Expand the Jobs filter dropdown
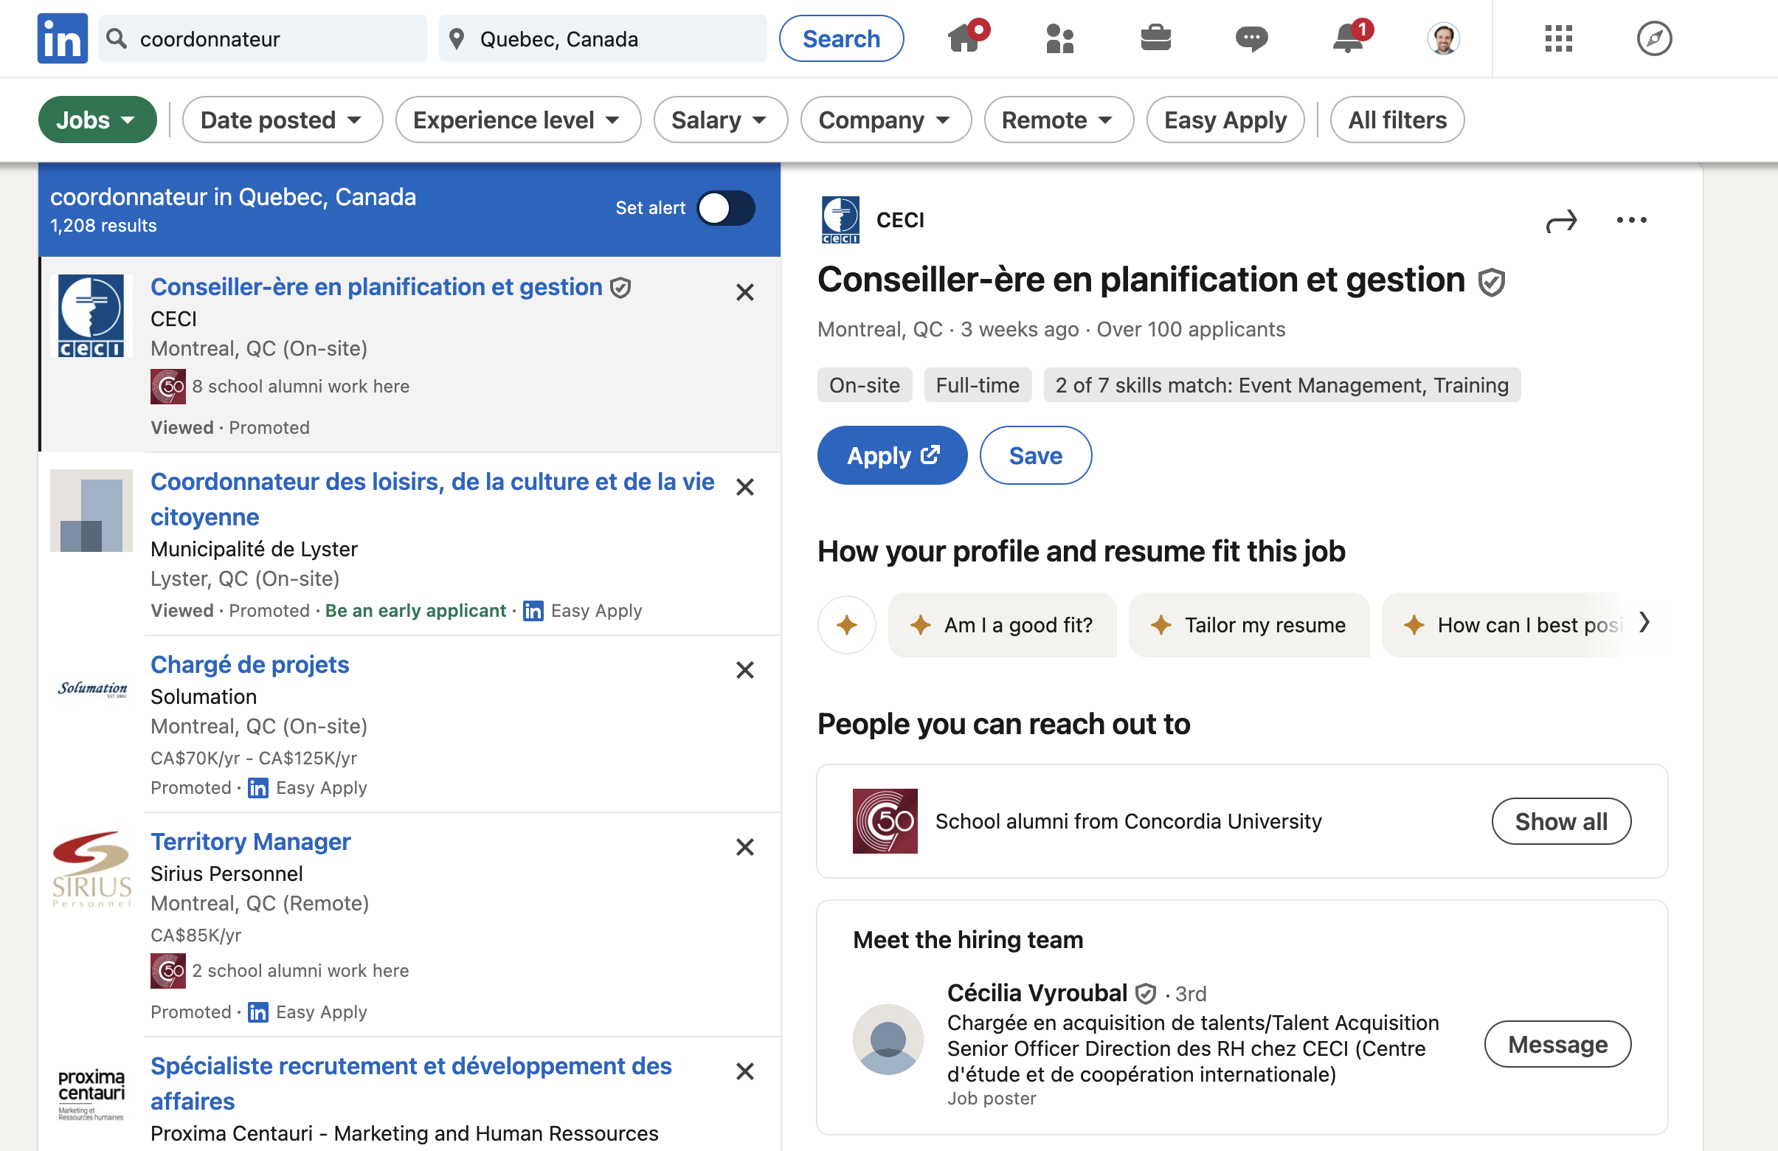Image resolution: width=1778 pixels, height=1151 pixels. (97, 120)
